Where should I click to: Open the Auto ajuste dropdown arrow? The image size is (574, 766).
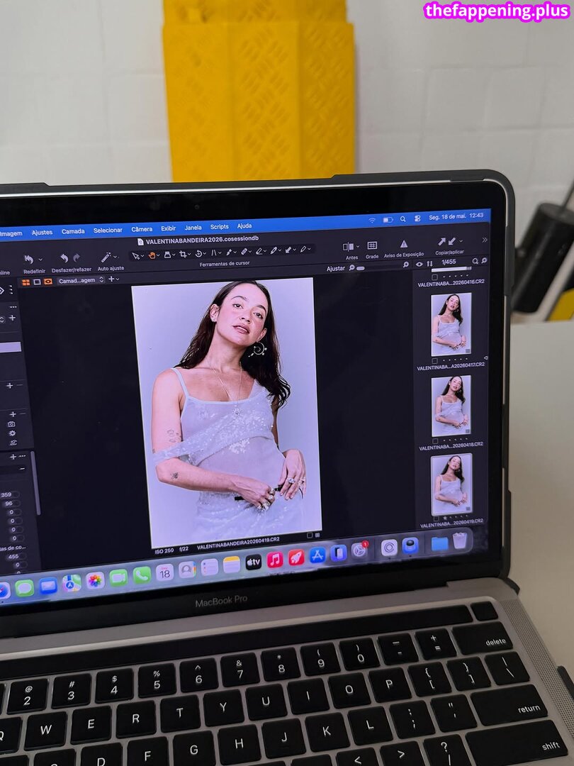(116, 257)
